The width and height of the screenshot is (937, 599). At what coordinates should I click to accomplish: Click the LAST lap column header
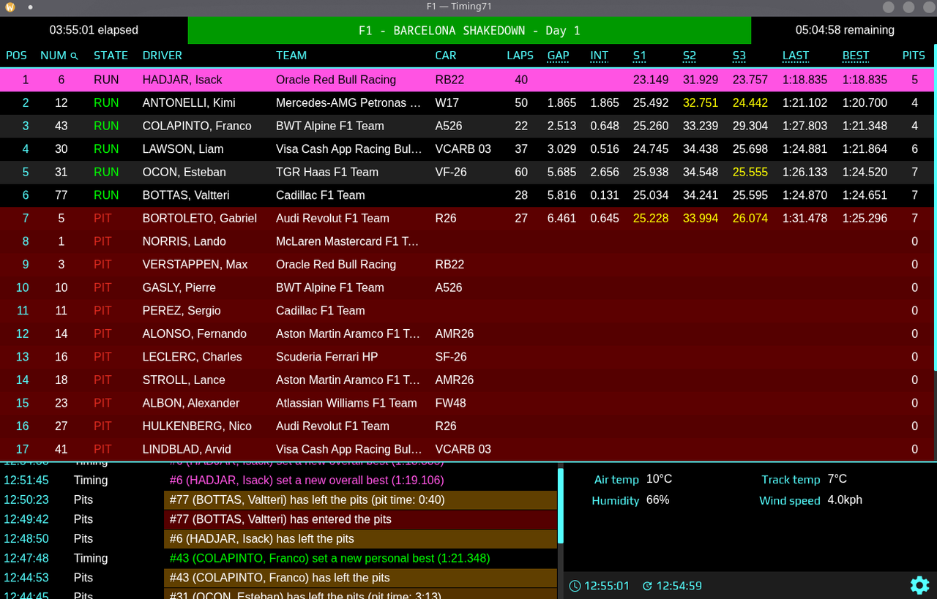796,56
